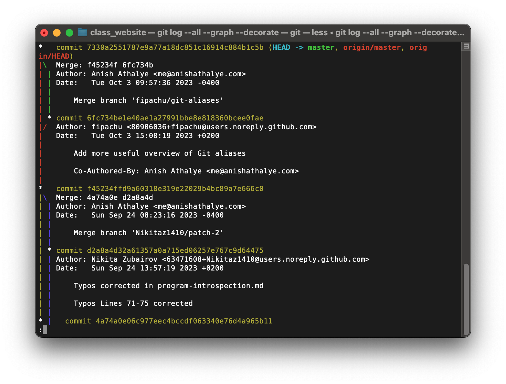The image size is (506, 384).
Task: Click the 'Typos corrected in program-introspection.md' message
Action: [x=169, y=286]
